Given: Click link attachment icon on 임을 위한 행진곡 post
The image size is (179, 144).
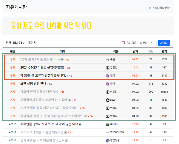Looking at the screenshot, I should click(86, 116).
